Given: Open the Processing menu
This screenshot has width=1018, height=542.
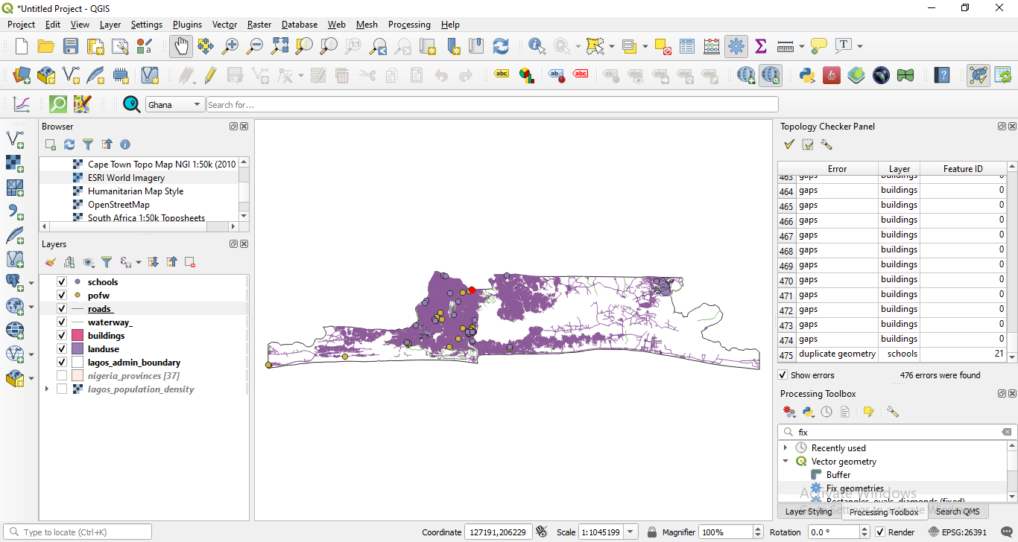Looking at the screenshot, I should (x=409, y=25).
